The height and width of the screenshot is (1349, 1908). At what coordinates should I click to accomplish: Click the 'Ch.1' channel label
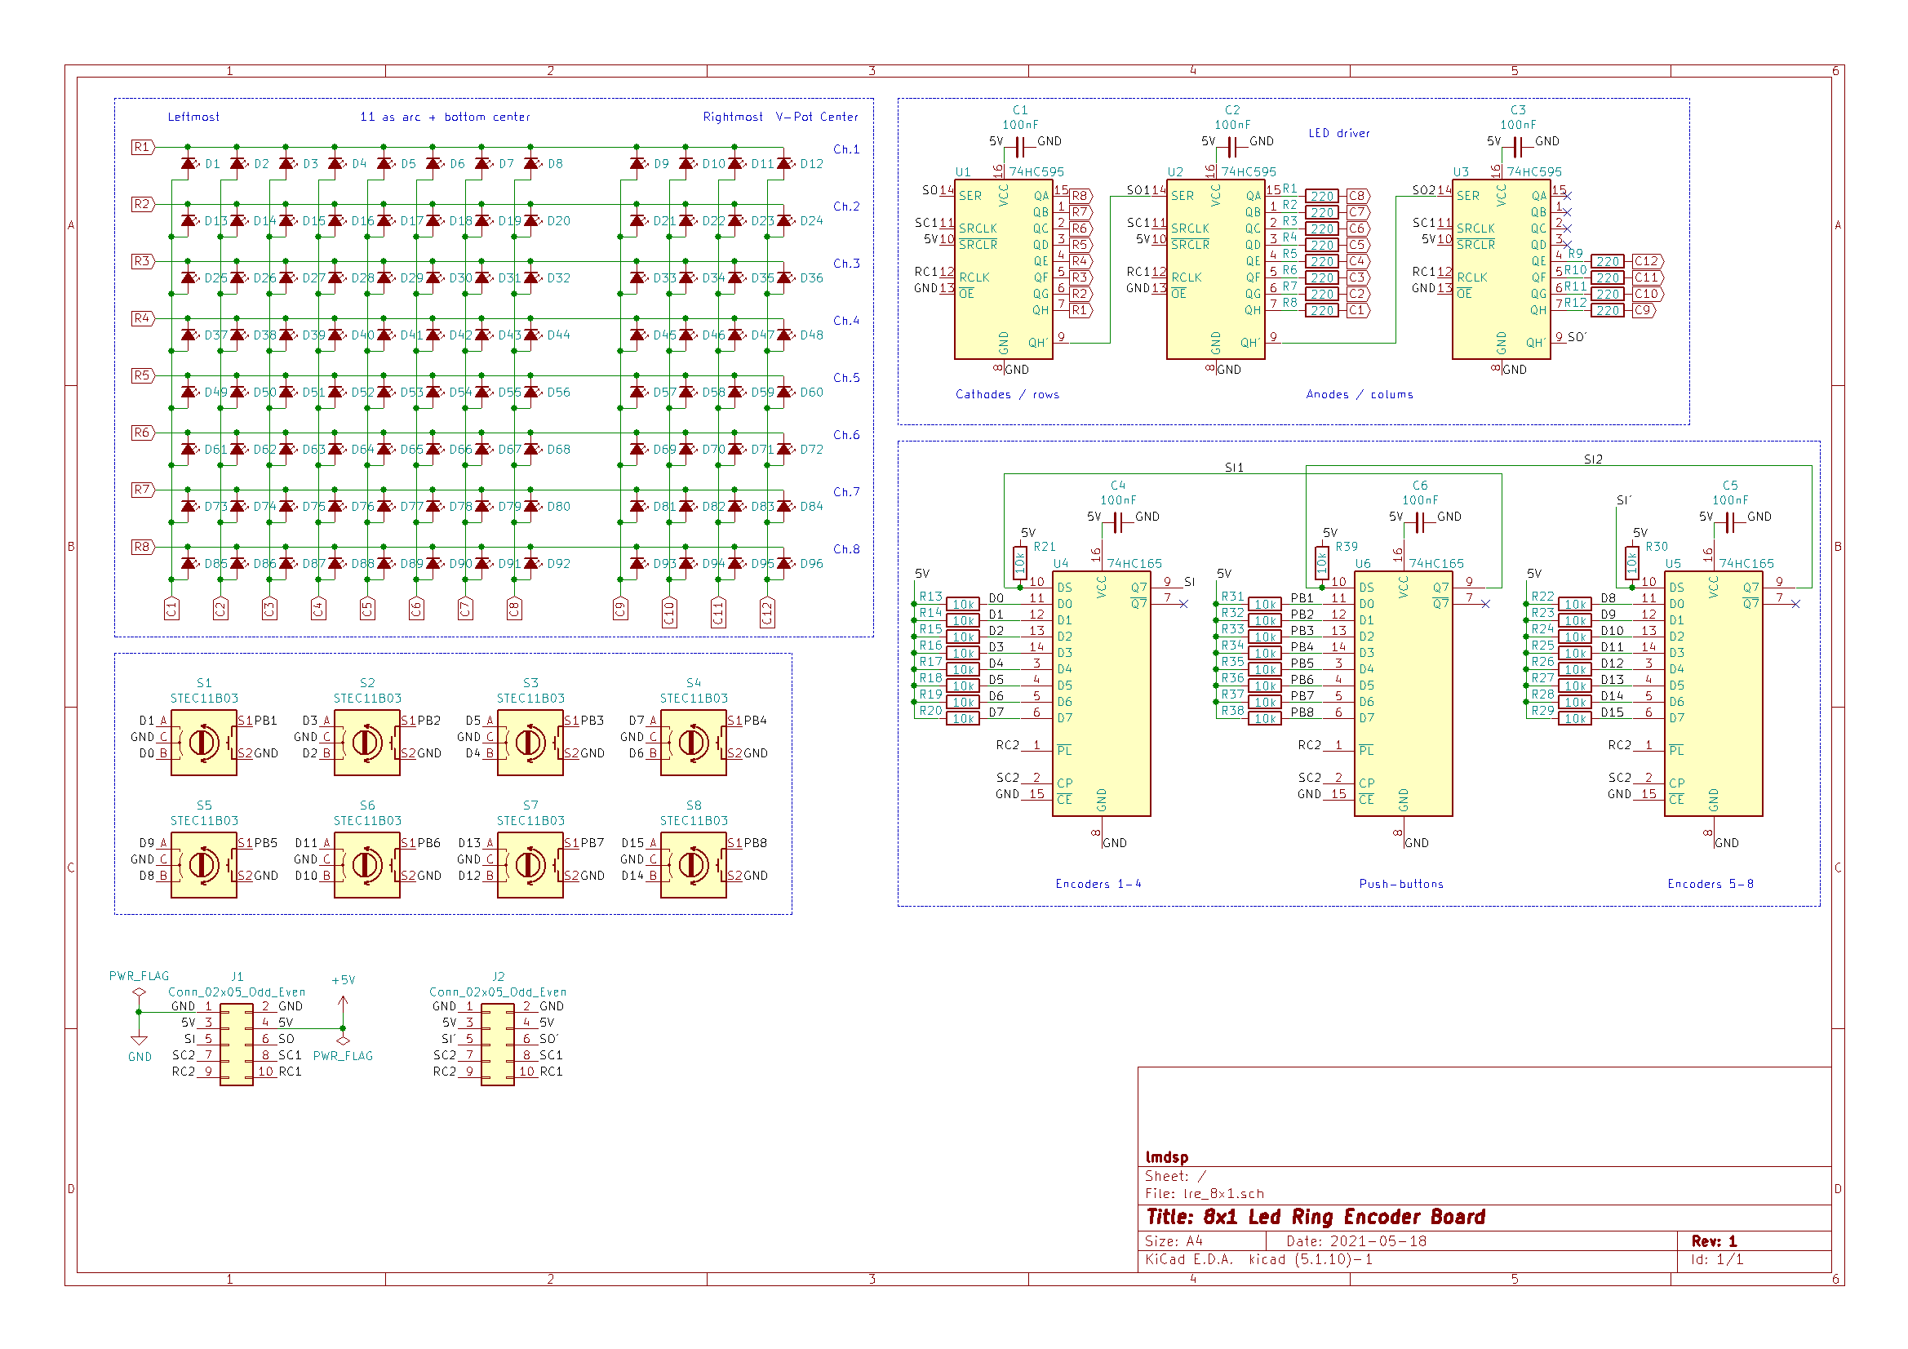[x=846, y=149]
